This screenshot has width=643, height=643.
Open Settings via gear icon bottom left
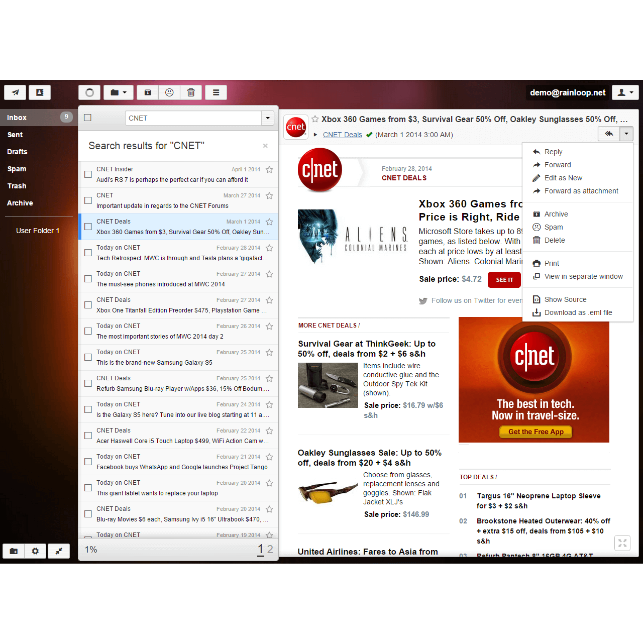pyautogui.click(x=35, y=551)
